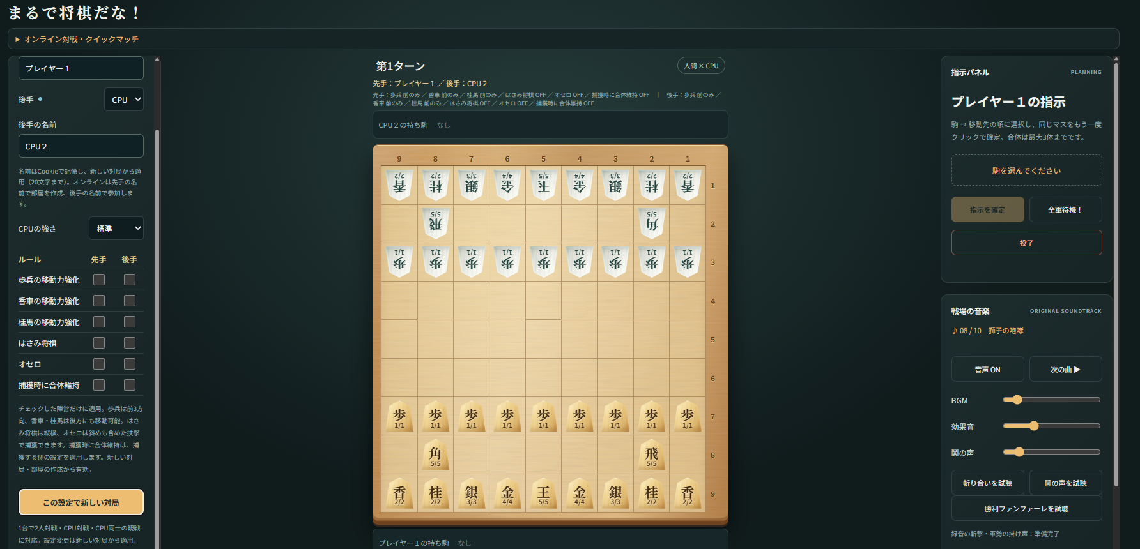Focus the 後手の名前 field containing CPU 2
The width and height of the screenshot is (1140, 549).
click(x=81, y=146)
